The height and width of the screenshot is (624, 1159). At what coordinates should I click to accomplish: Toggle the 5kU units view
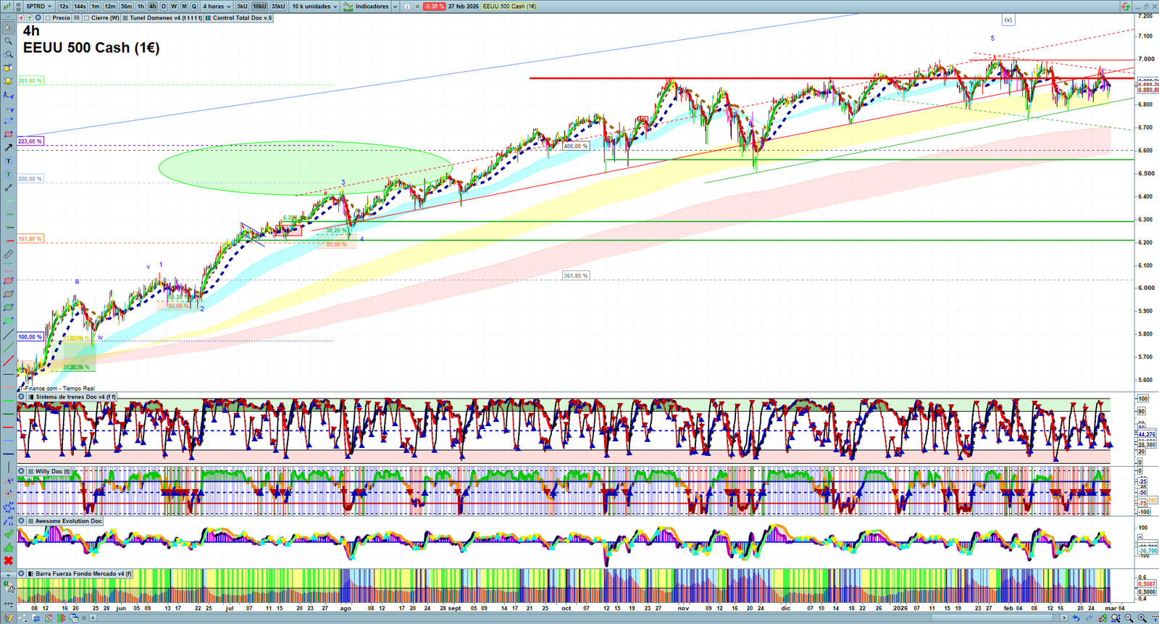pos(242,6)
